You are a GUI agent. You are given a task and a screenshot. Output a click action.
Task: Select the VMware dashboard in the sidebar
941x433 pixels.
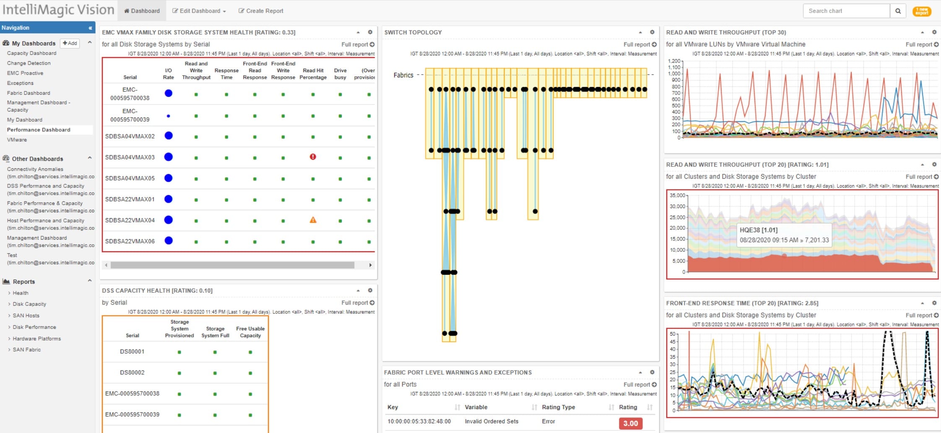[x=17, y=140]
